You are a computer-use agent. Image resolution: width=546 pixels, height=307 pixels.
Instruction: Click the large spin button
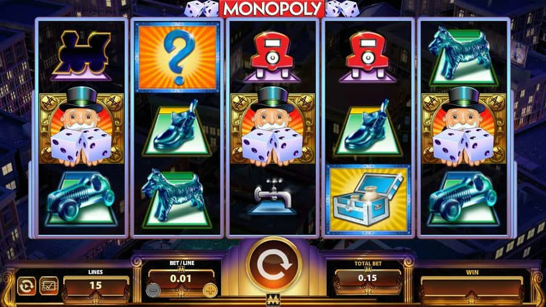(274, 265)
